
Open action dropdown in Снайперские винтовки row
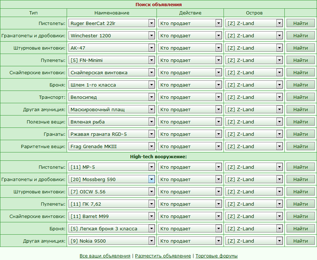tap(190, 73)
